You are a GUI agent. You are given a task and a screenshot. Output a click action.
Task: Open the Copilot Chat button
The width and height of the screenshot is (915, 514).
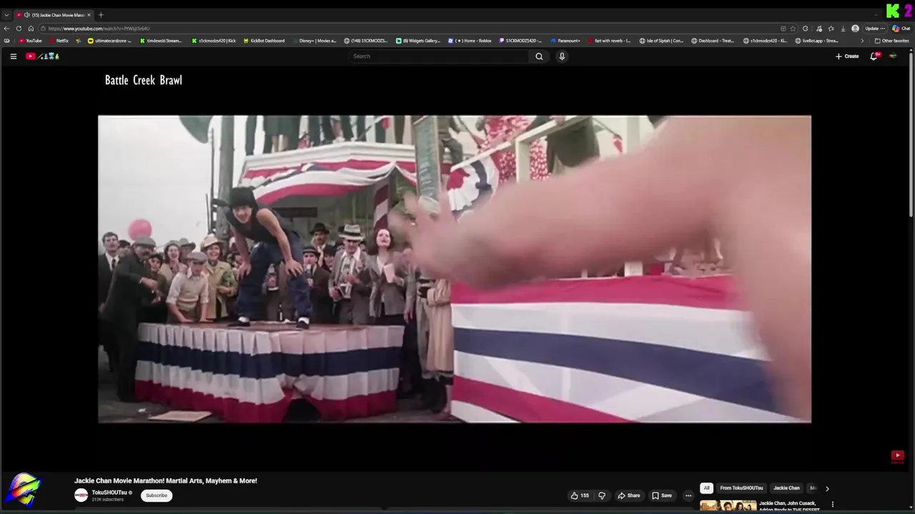point(901,29)
